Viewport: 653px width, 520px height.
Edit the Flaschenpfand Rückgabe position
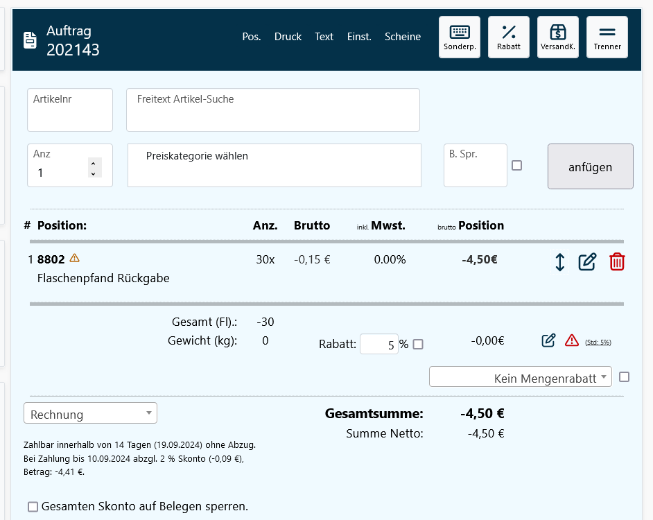coord(587,262)
